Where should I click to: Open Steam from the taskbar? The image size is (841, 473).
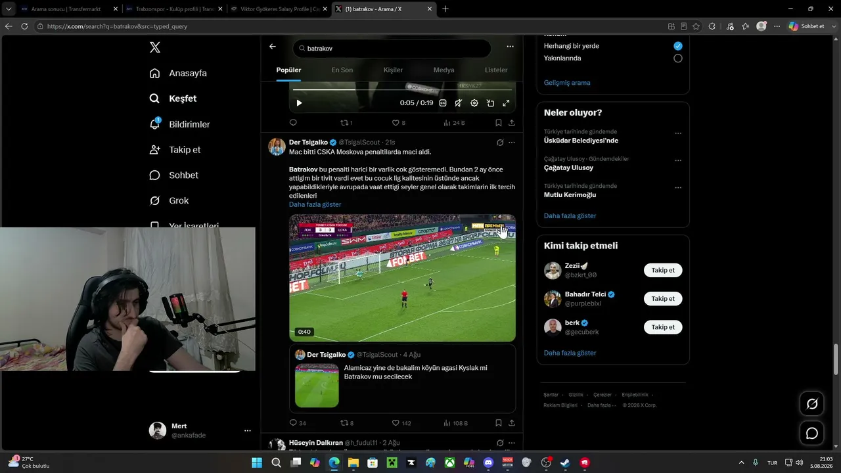tap(565, 462)
